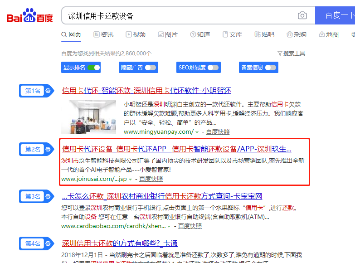The height and width of the screenshot is (263, 355).
Task: Switch to the 地图 tab
Action: pyautogui.click(x=329, y=34)
